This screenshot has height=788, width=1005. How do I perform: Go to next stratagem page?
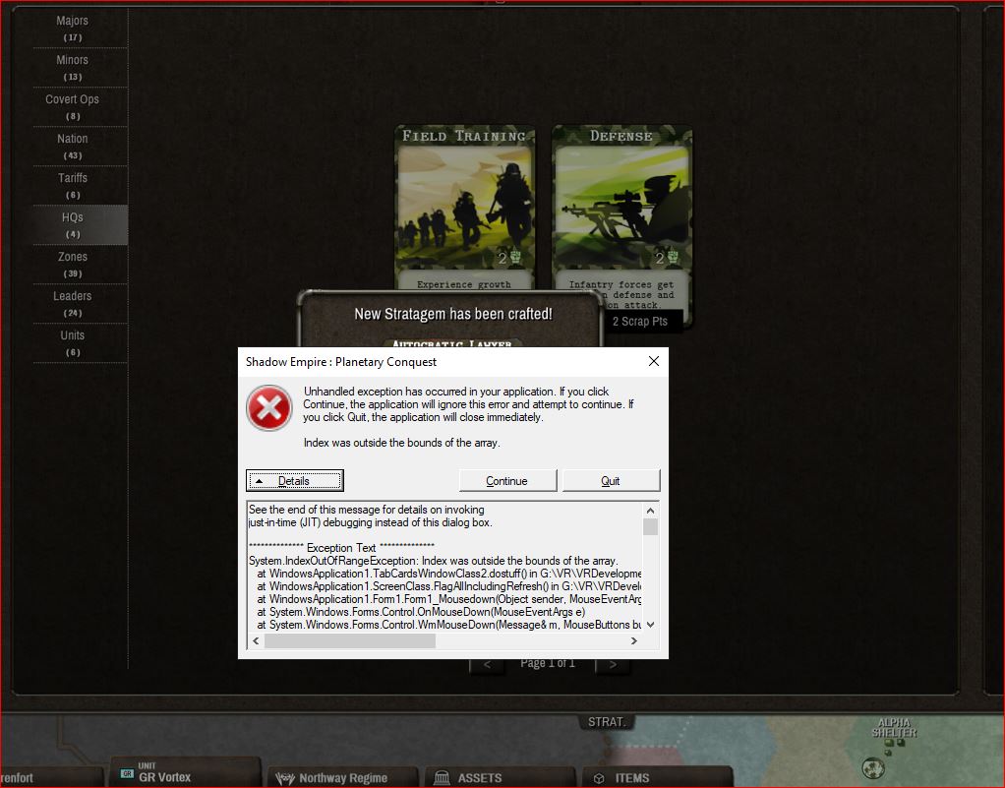click(613, 664)
